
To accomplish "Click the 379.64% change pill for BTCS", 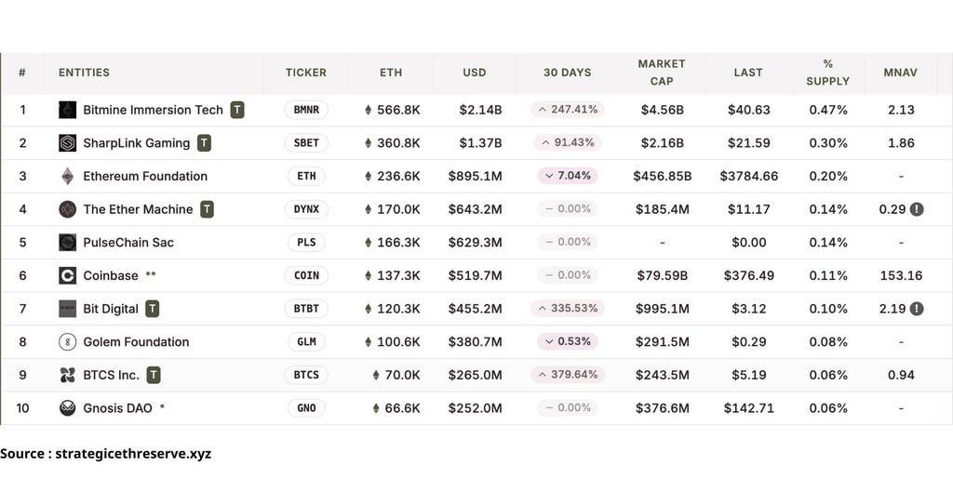I will tap(567, 375).
